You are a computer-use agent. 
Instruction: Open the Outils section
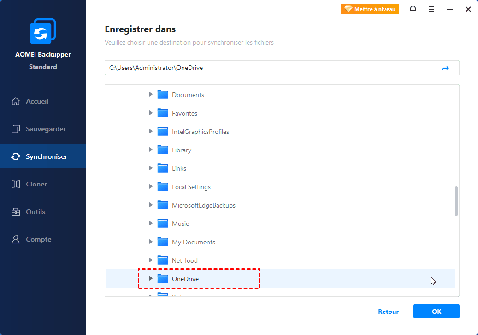click(x=35, y=212)
